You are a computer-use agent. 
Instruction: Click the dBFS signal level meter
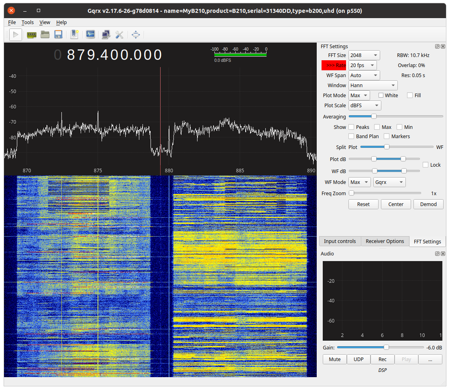(x=240, y=54)
